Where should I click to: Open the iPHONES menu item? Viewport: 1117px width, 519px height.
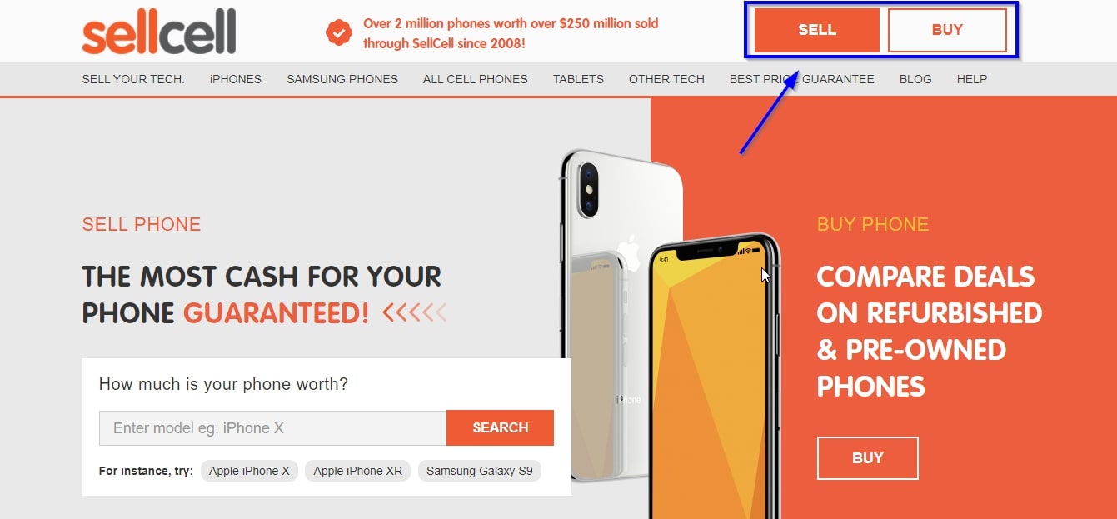[x=236, y=79]
